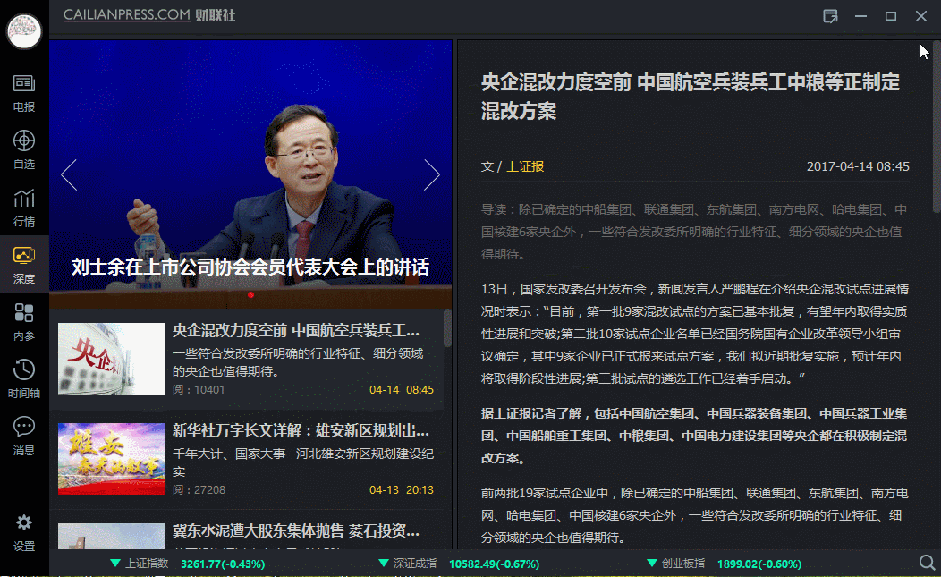Click the timestamp 04-14 08:45 in news list
This screenshot has height=577, width=941.
[402, 390]
